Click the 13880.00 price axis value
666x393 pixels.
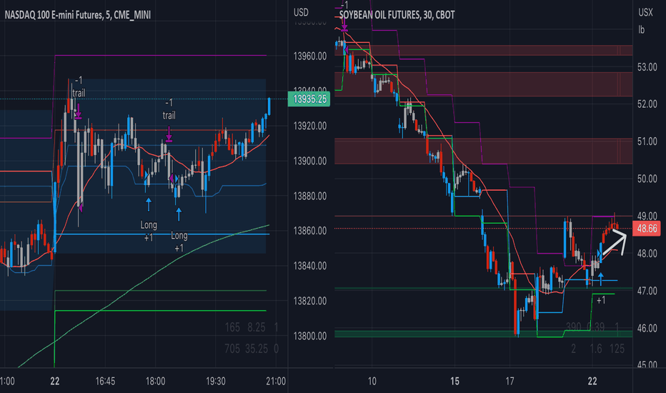309,196
